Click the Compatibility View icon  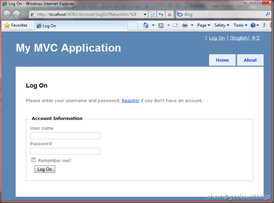(x=152, y=14)
